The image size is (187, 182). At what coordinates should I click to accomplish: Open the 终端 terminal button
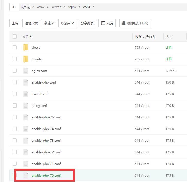(x=107, y=23)
